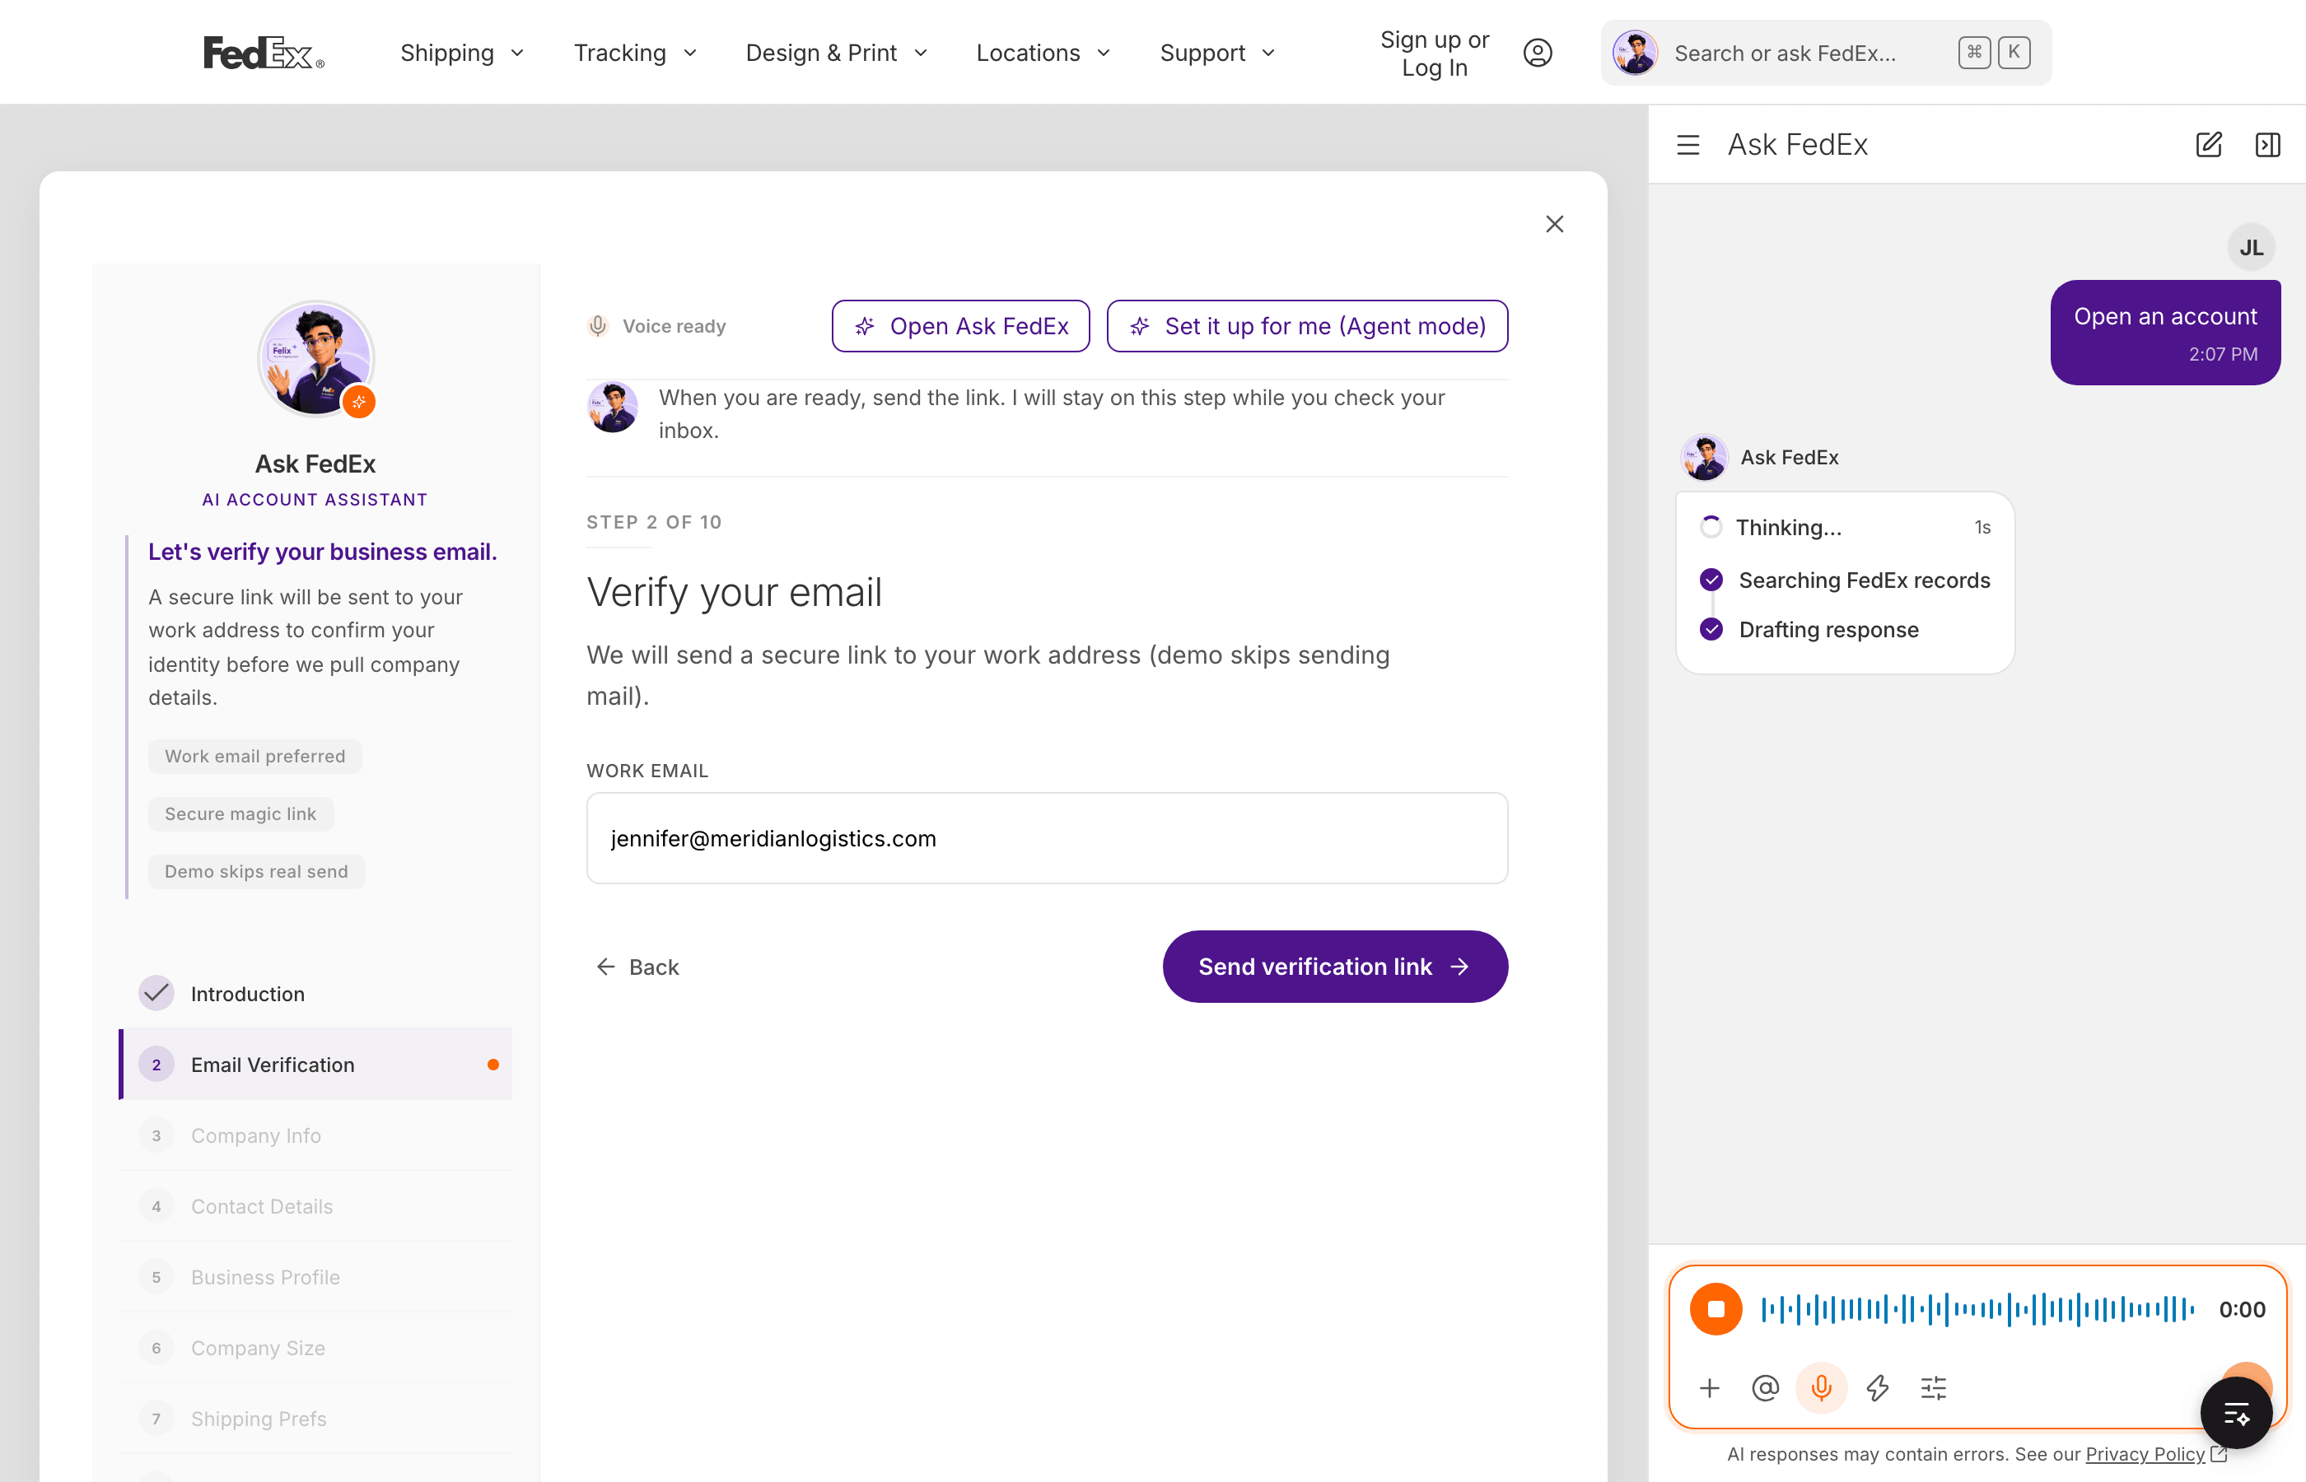This screenshot has width=2306, height=1482.
Task: Click the plus attach icon in chat input
Action: coord(1709,1387)
